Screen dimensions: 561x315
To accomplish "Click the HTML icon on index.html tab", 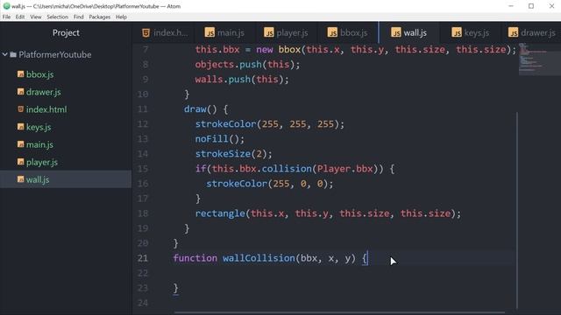I will coord(146,33).
